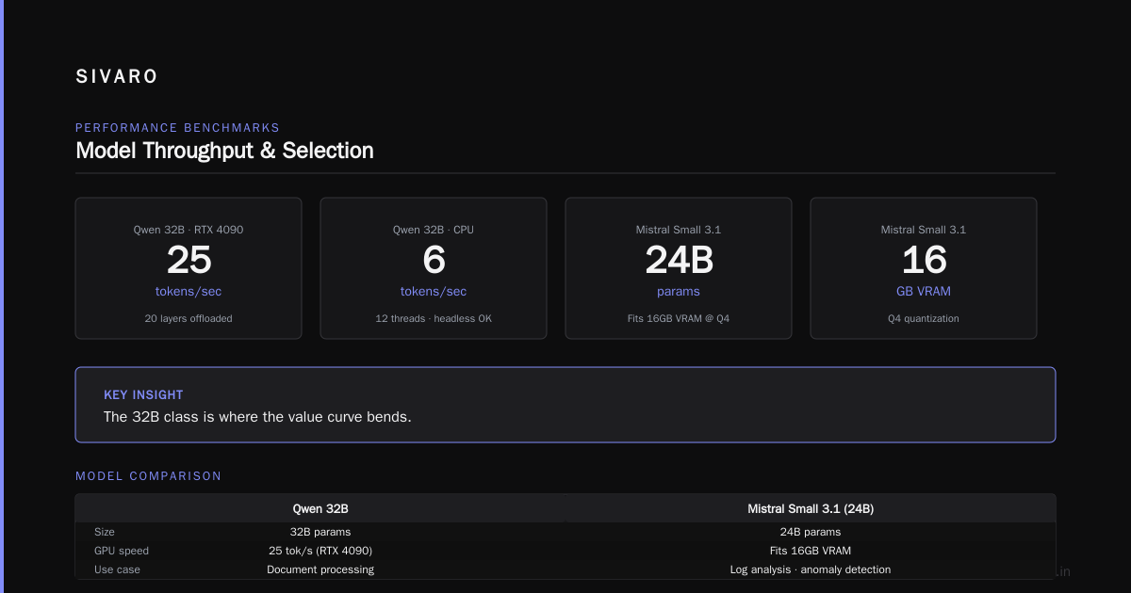Click the '32B params' table cell
Viewport: 1131px width, 593px height.
pyautogui.click(x=320, y=532)
